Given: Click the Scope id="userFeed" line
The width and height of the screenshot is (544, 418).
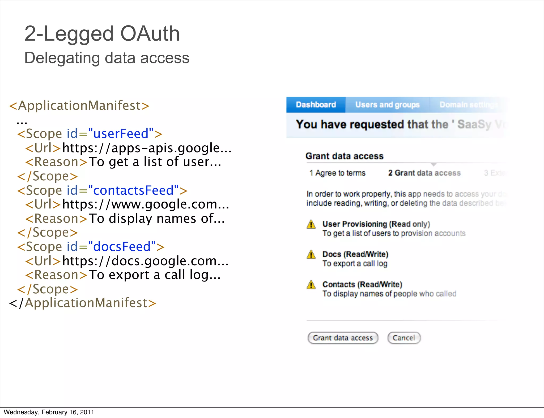Looking at the screenshot, I should pyautogui.click(x=90, y=134).
